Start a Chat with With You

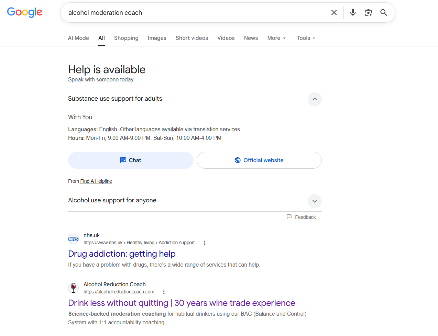point(131,160)
